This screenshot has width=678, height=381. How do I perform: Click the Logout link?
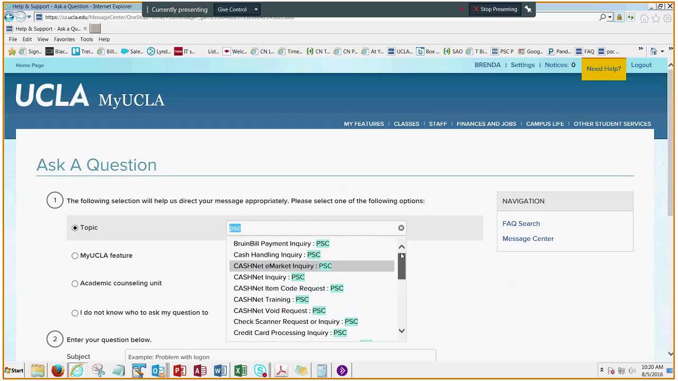641,65
